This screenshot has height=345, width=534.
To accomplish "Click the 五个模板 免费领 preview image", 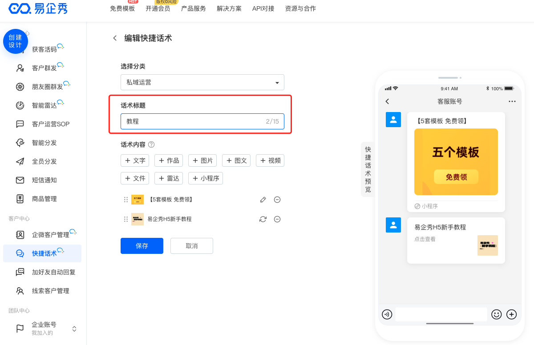I will (456, 162).
